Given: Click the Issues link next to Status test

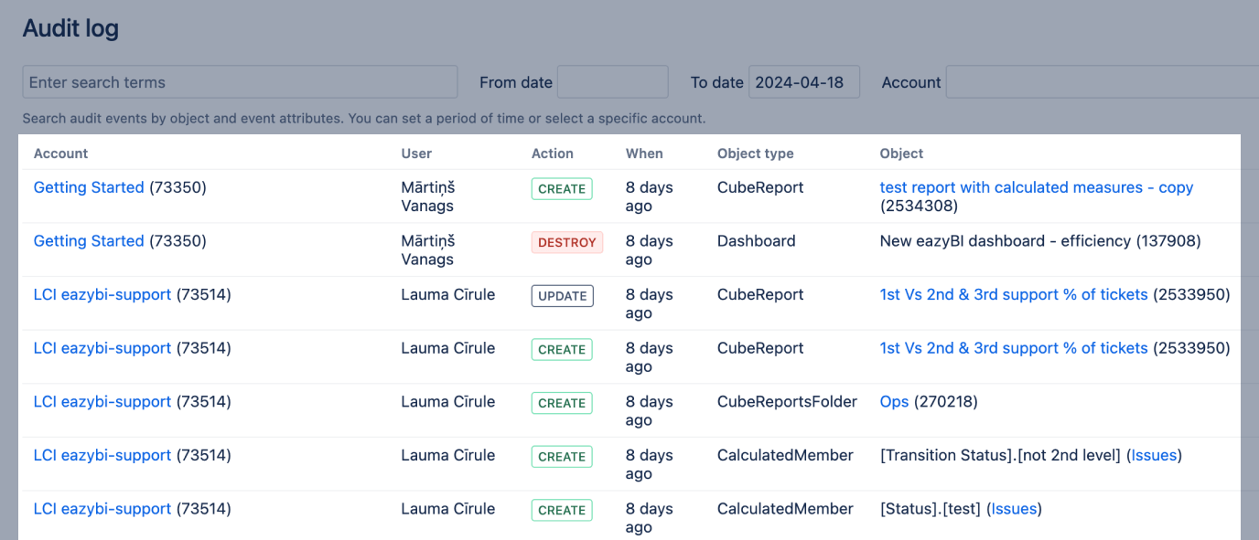Looking at the screenshot, I should coord(1014,509).
